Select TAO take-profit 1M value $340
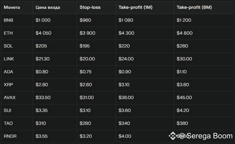 click(124, 123)
